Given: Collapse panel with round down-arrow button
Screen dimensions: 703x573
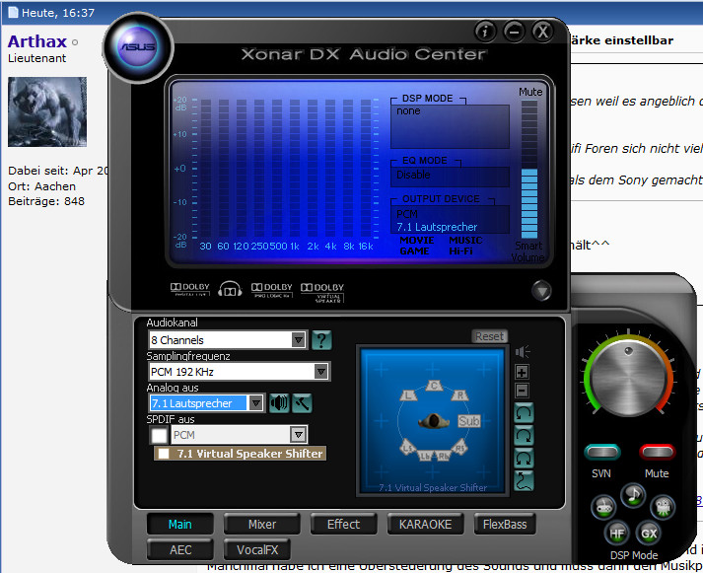Looking at the screenshot, I should [x=541, y=291].
